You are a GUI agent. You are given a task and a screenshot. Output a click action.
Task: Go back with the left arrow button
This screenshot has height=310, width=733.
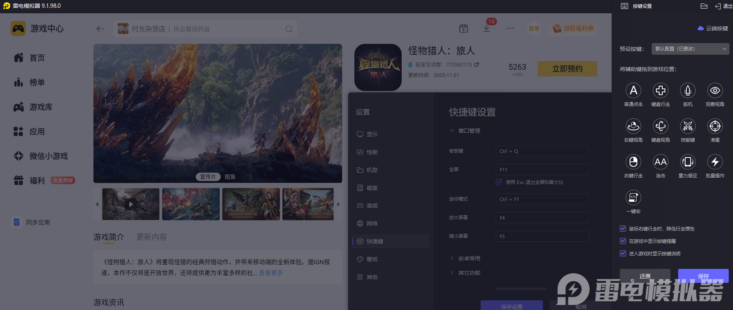[100, 29]
